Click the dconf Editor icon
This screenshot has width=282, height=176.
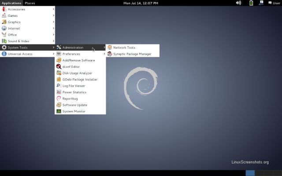[x=59, y=66]
